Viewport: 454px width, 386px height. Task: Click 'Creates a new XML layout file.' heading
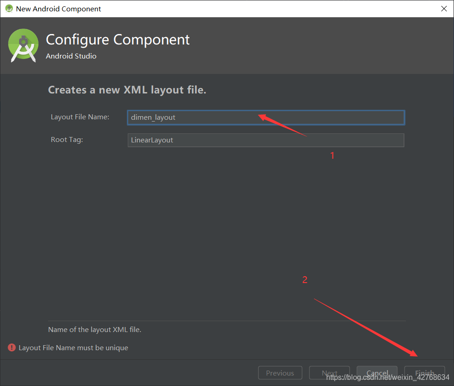click(x=127, y=90)
